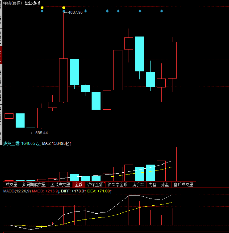Select the 内盘 tab

(x=153, y=185)
